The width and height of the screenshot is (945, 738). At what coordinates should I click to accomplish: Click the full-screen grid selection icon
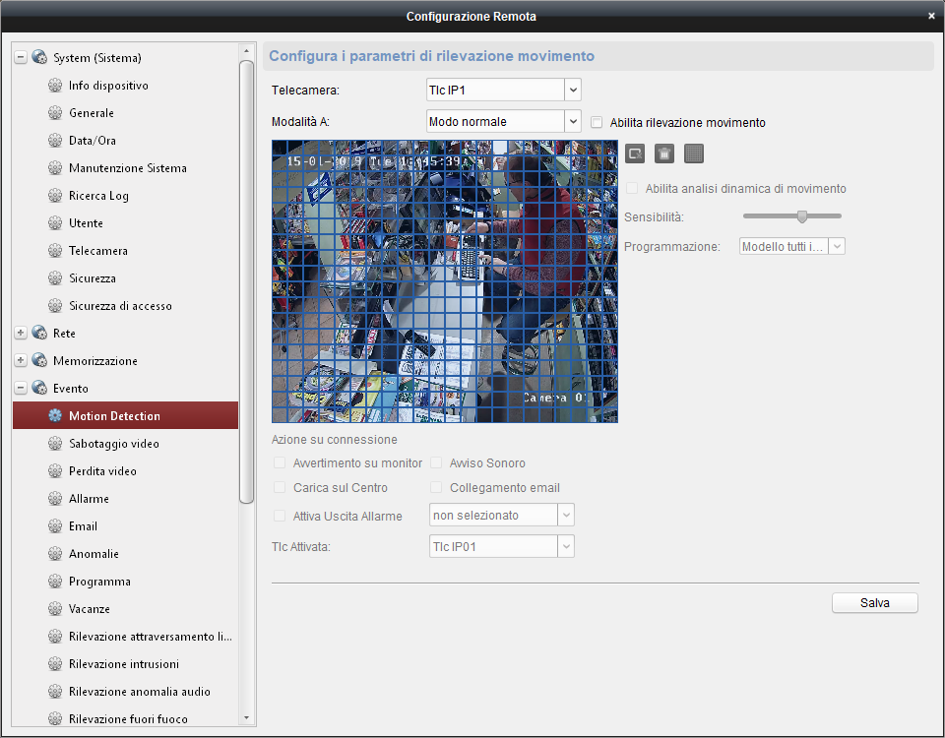[x=694, y=153]
